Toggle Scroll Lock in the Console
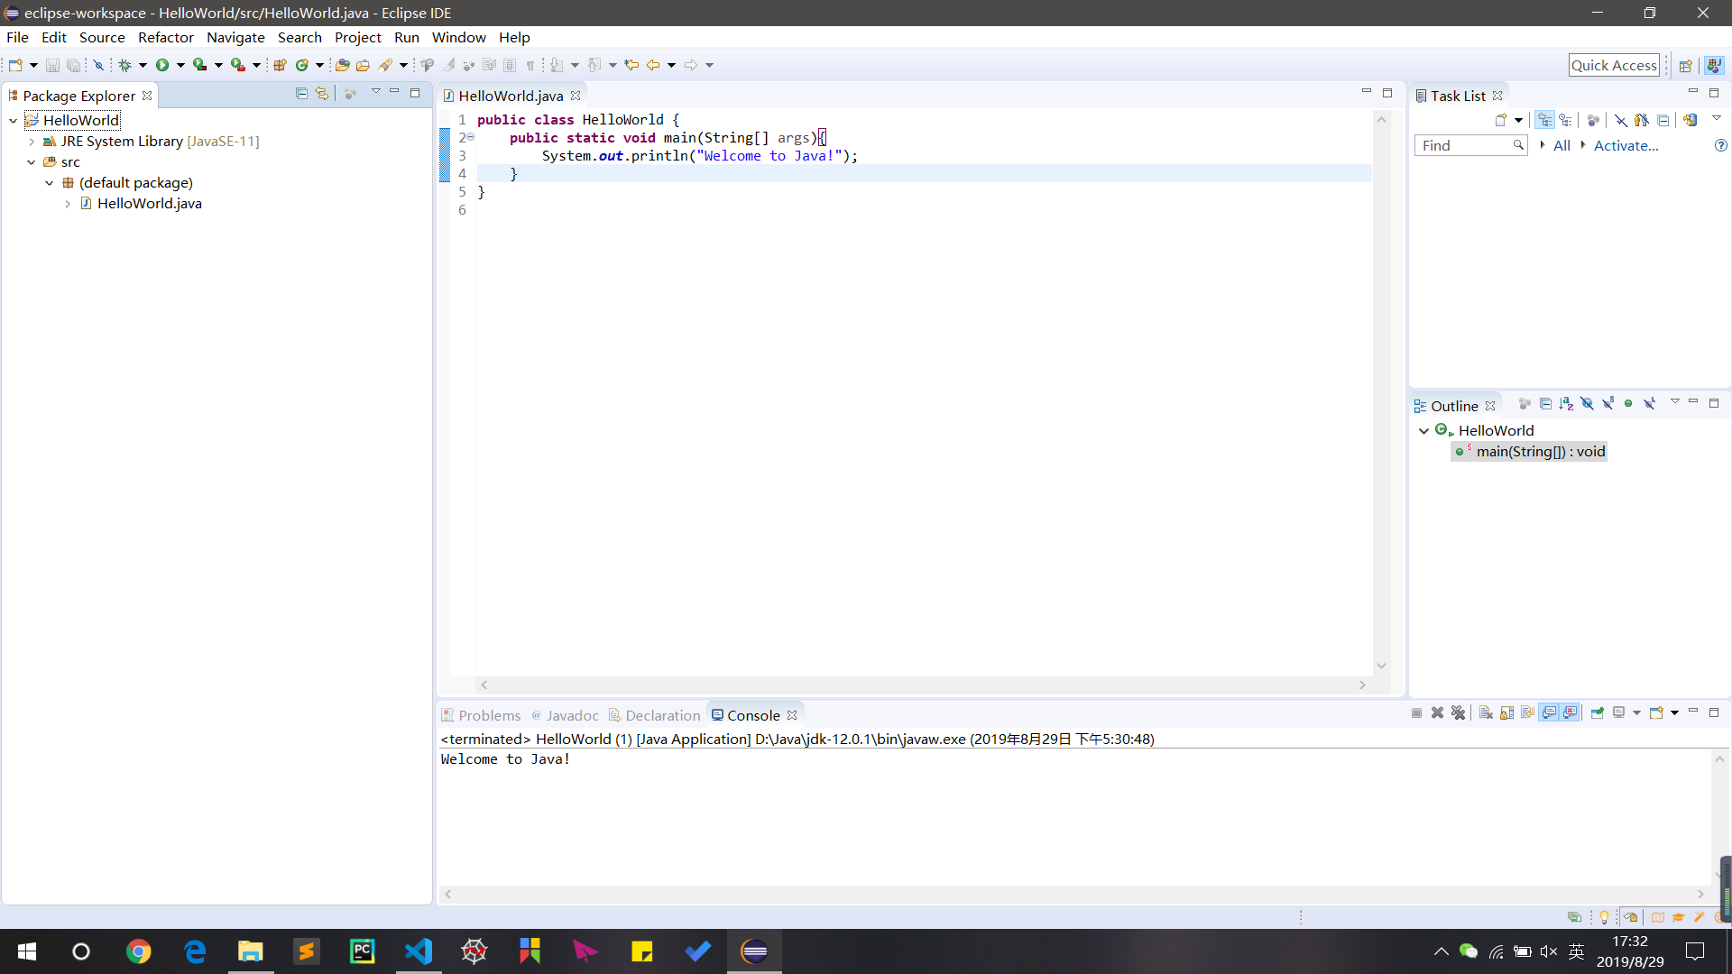1732x974 pixels. 1506,713
